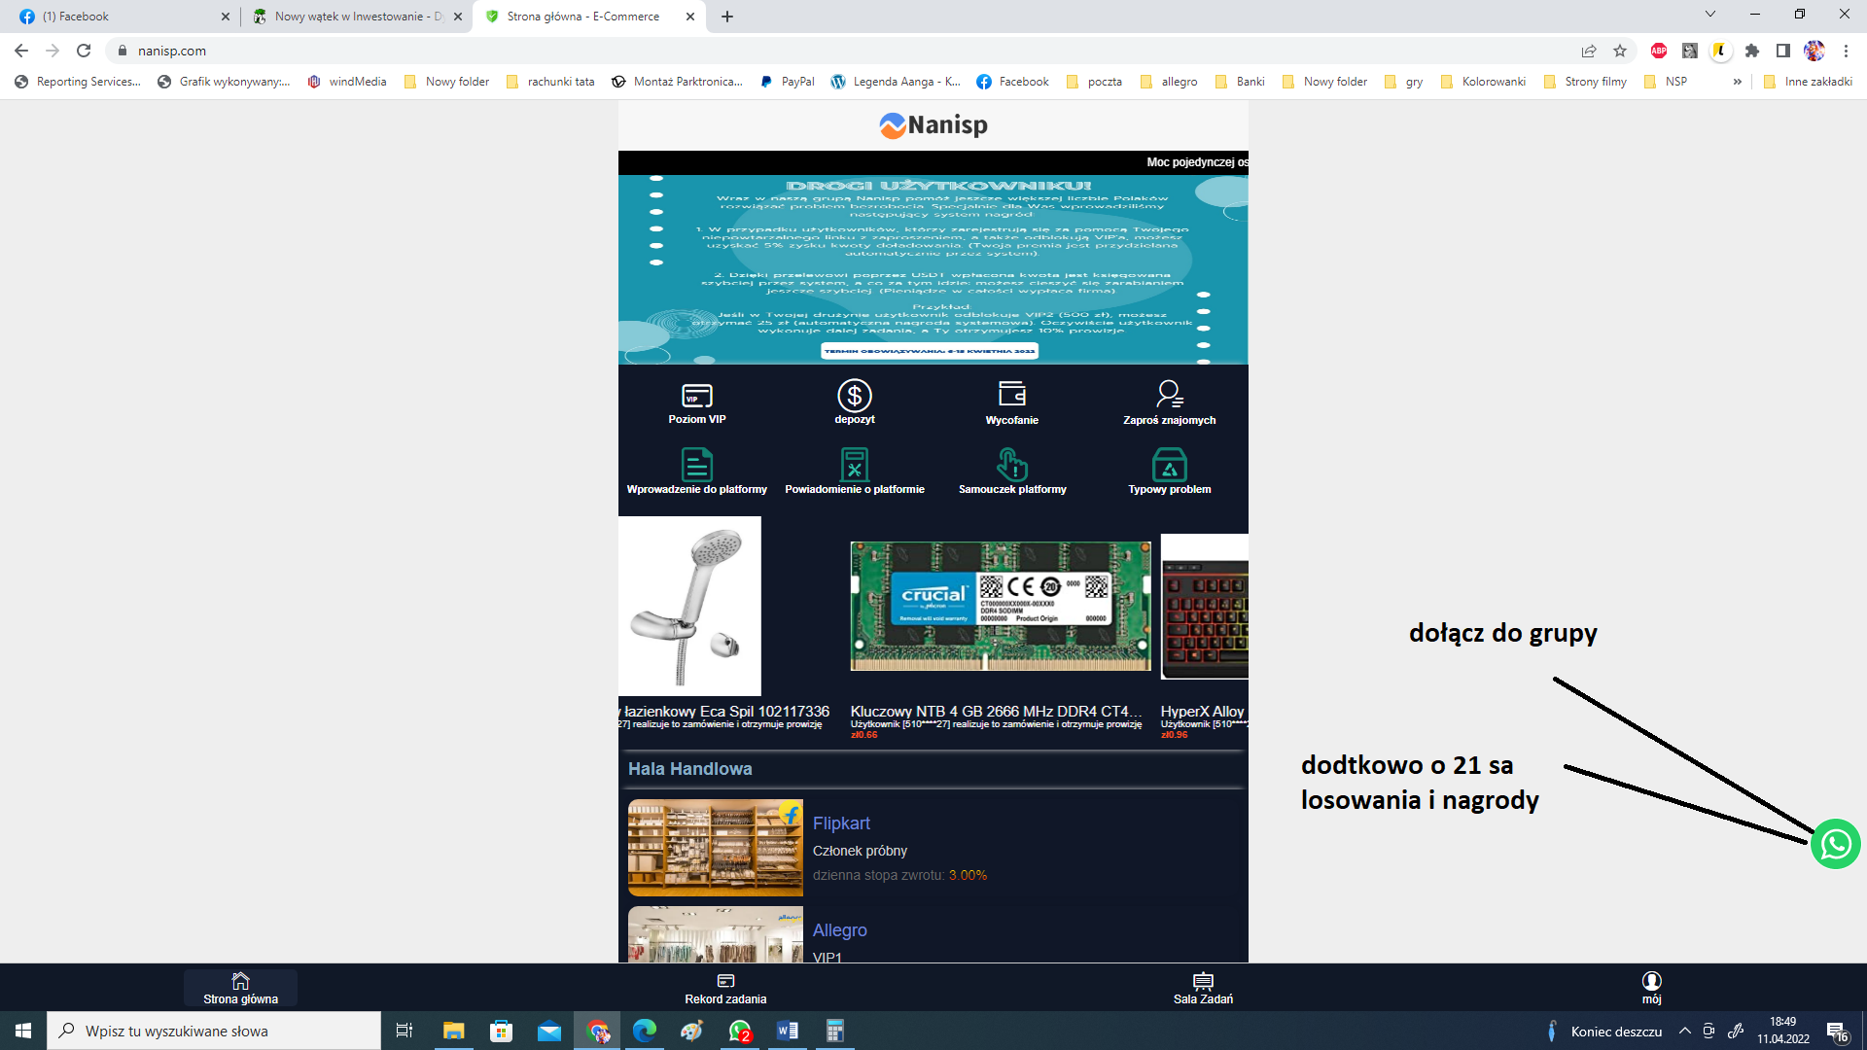Open a new browser tab
The image size is (1867, 1050).
pos(727,17)
